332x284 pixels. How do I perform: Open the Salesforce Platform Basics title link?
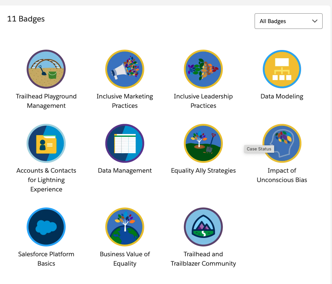pos(46,259)
